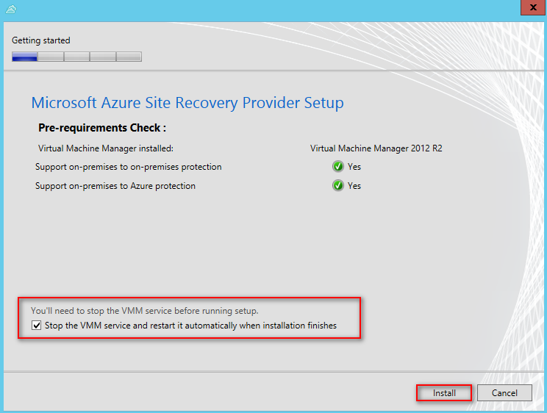547x413 pixels.
Task: Select the fourth progress step segment
Action: click(103, 57)
